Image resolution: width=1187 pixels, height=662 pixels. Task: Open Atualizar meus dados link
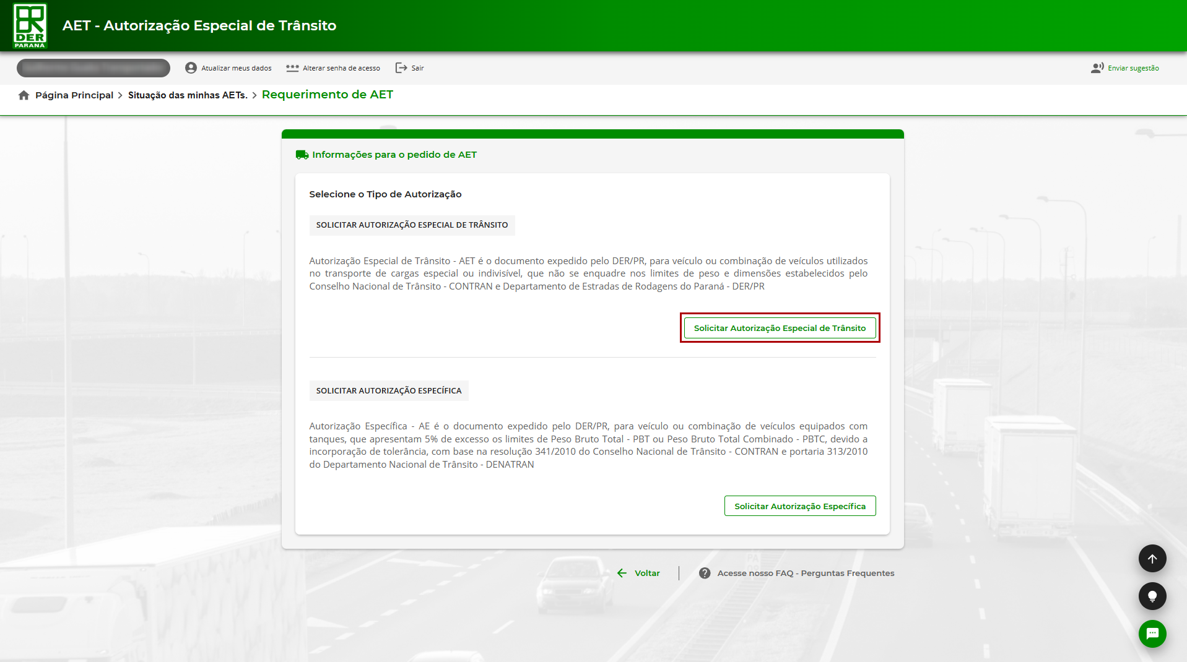point(236,68)
